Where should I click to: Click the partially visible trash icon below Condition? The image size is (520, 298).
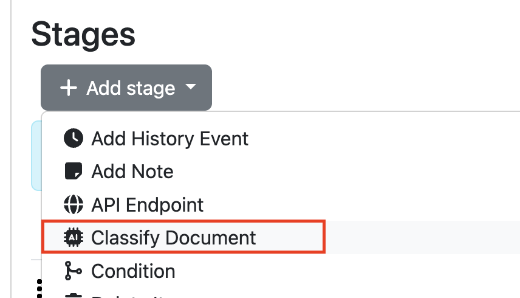click(x=74, y=296)
